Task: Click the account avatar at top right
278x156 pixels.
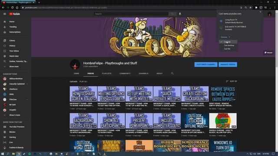Action: [x=269, y=14]
